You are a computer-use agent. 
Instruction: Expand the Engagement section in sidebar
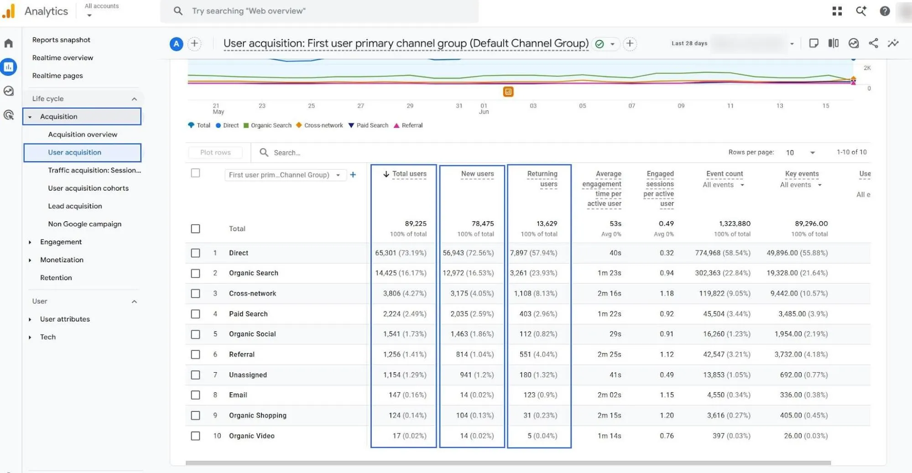[x=61, y=242]
